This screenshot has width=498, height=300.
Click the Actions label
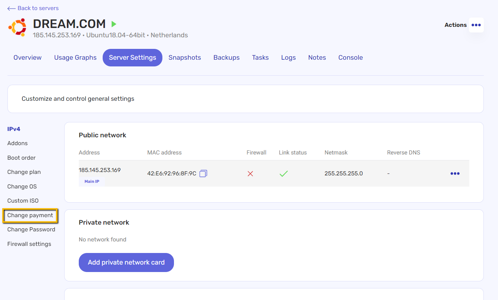point(455,25)
